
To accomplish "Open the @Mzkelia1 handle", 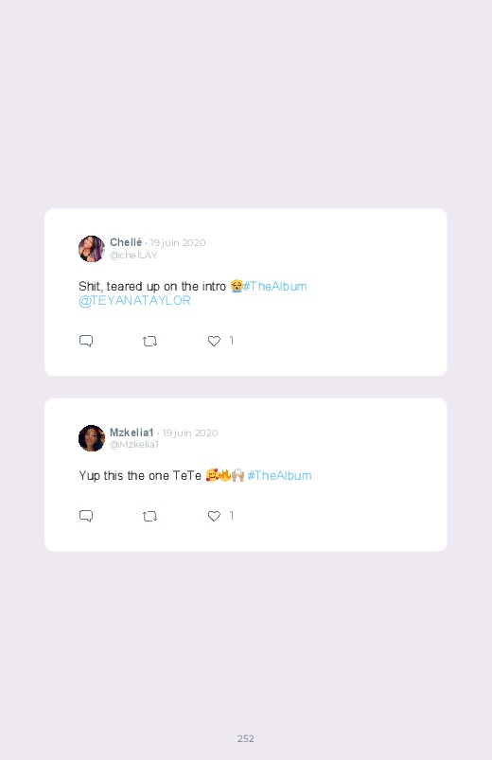I will [133, 445].
